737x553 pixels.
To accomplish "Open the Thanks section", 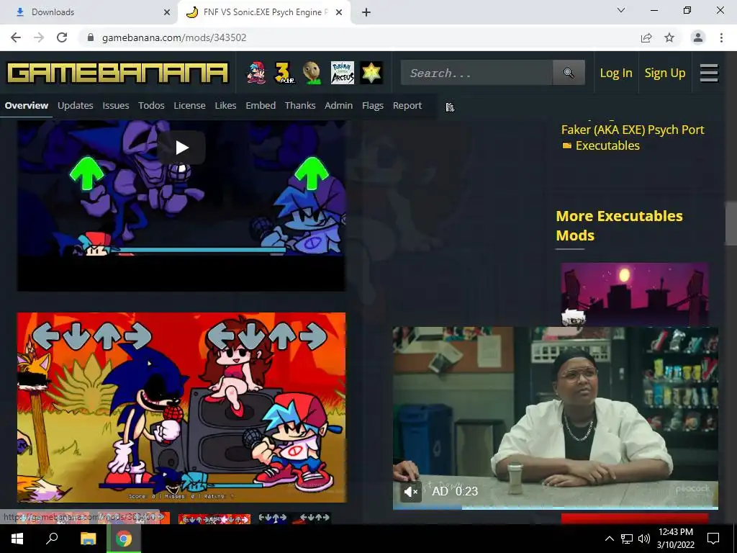I will coord(300,105).
